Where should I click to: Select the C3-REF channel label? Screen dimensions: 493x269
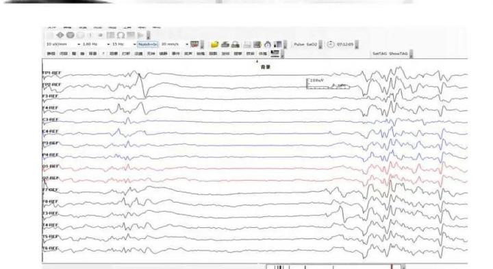click(x=50, y=120)
